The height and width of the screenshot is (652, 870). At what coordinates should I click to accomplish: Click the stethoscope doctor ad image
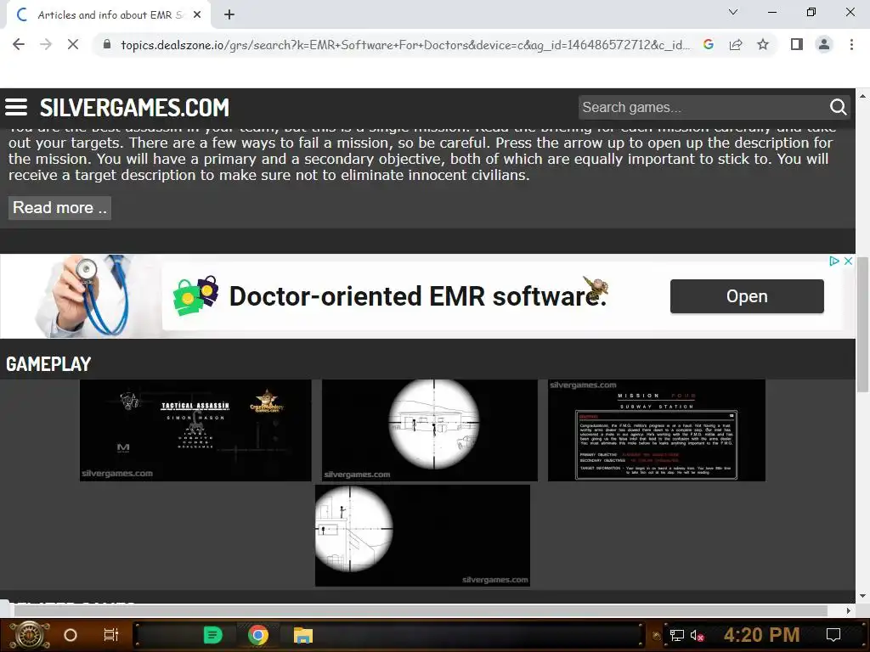click(82, 296)
